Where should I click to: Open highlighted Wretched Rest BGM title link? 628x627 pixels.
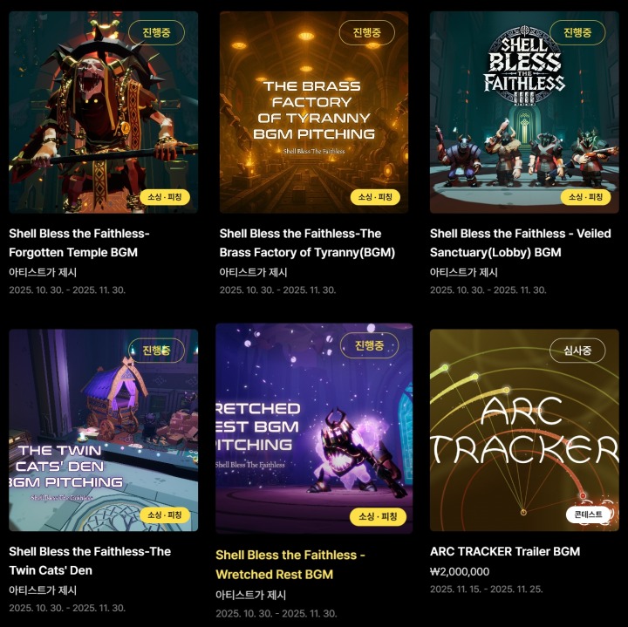pyautogui.click(x=290, y=564)
